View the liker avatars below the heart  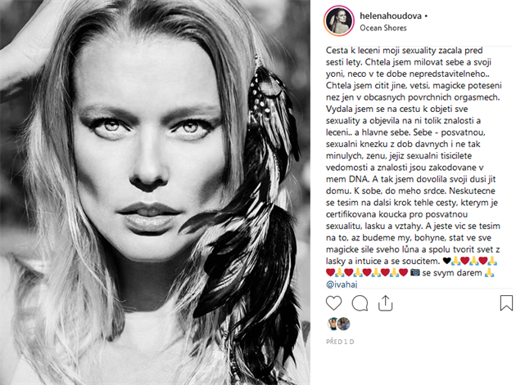click(x=339, y=324)
